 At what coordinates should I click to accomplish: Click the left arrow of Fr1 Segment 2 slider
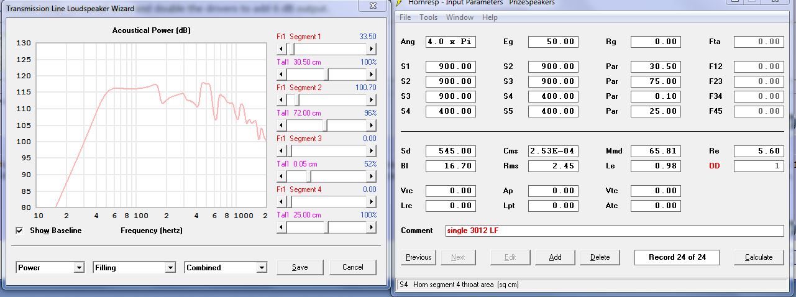click(x=281, y=99)
